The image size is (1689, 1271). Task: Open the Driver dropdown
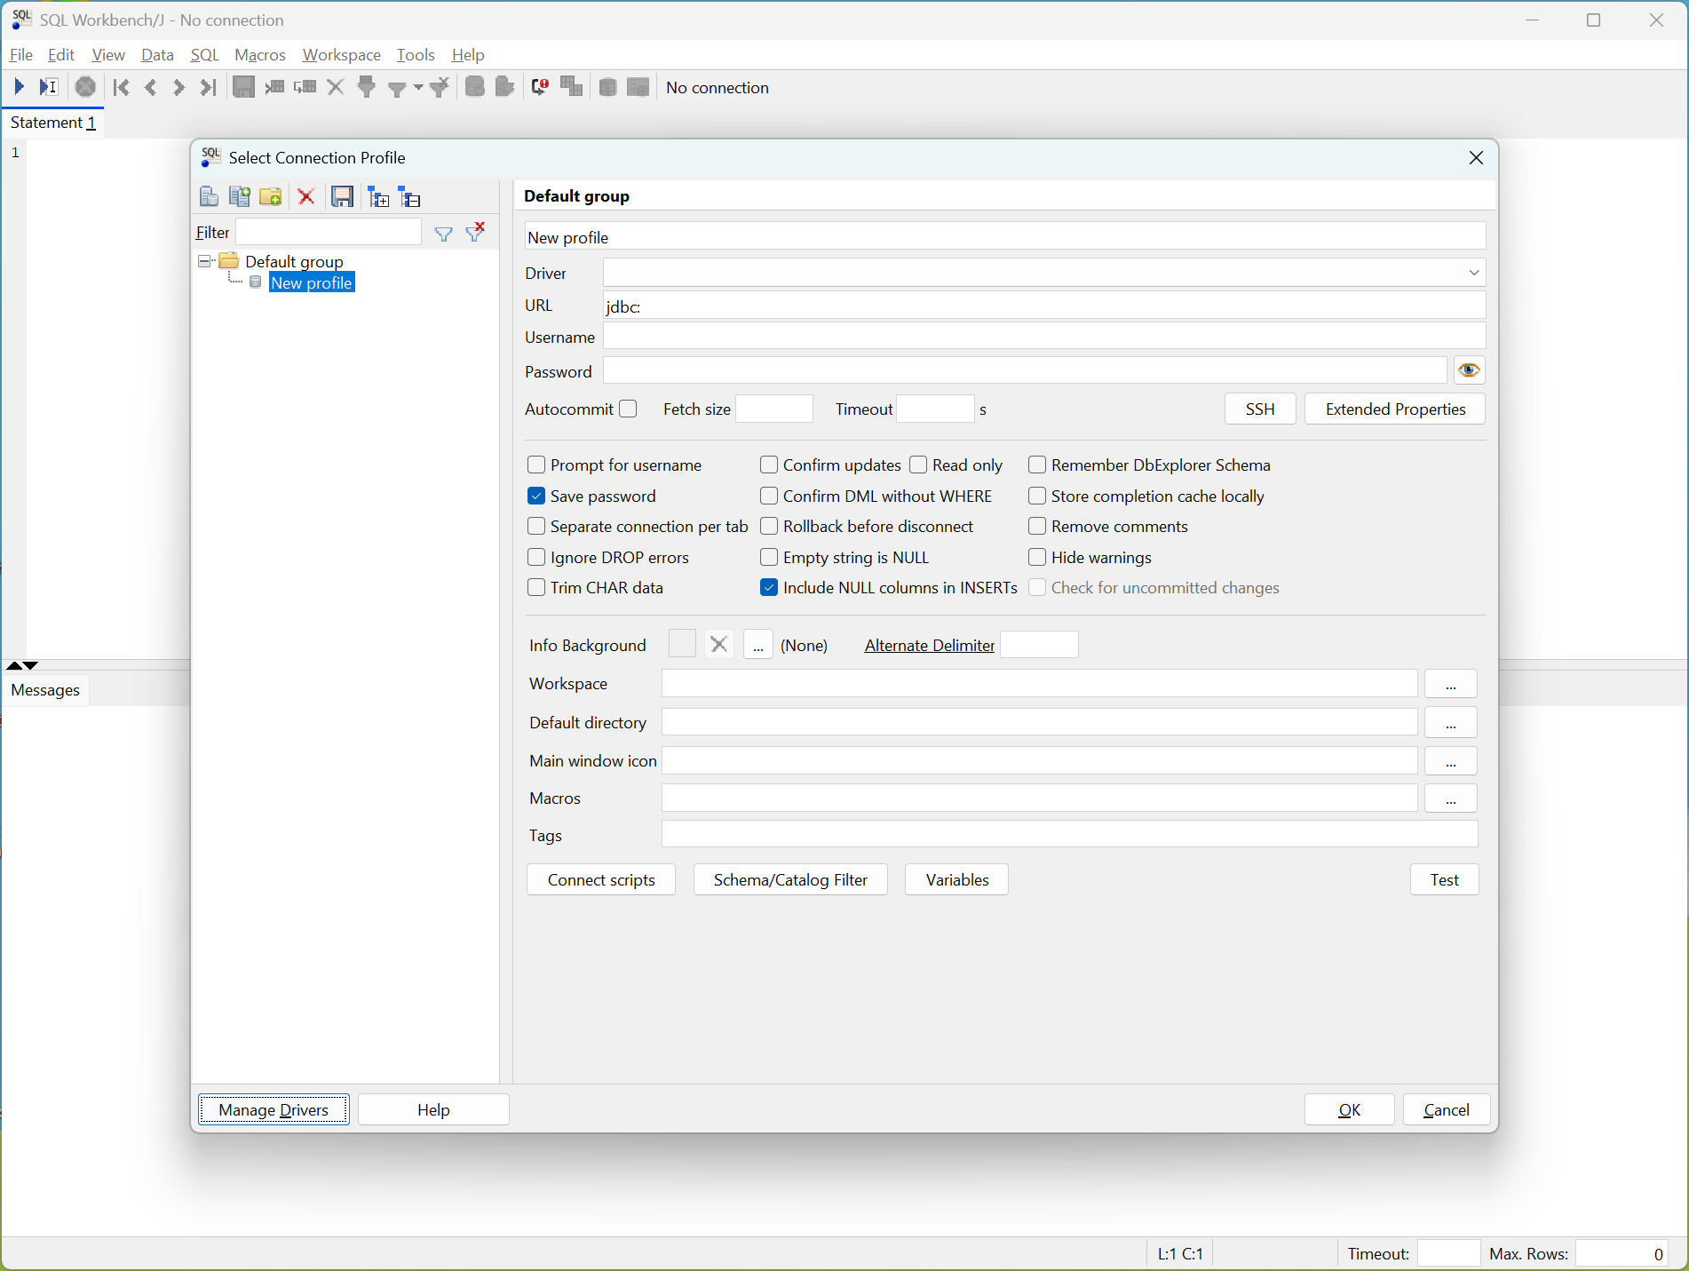(1474, 273)
